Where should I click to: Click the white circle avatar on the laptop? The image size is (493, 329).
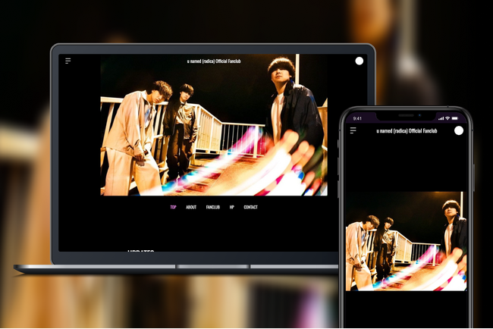pyautogui.click(x=359, y=61)
